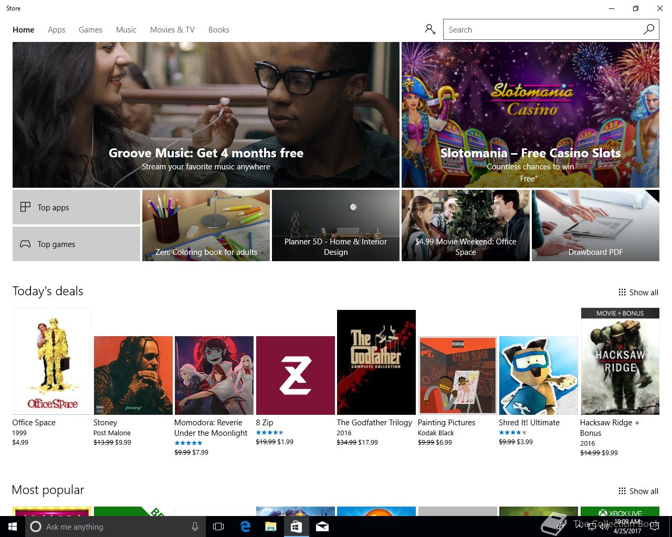The image size is (672, 537).
Task: Open the account sign-in icon
Action: pyautogui.click(x=430, y=29)
